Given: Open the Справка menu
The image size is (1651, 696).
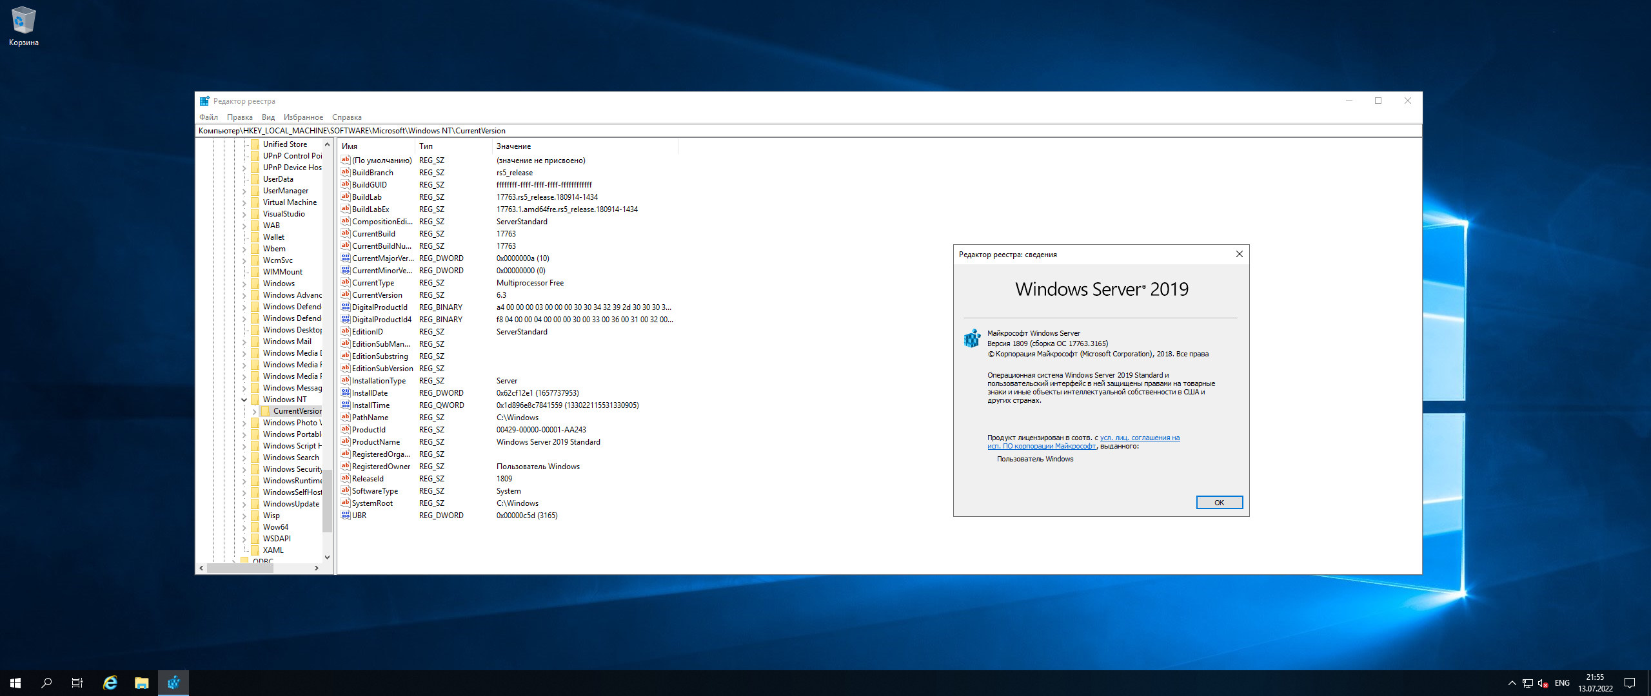Looking at the screenshot, I should point(347,117).
